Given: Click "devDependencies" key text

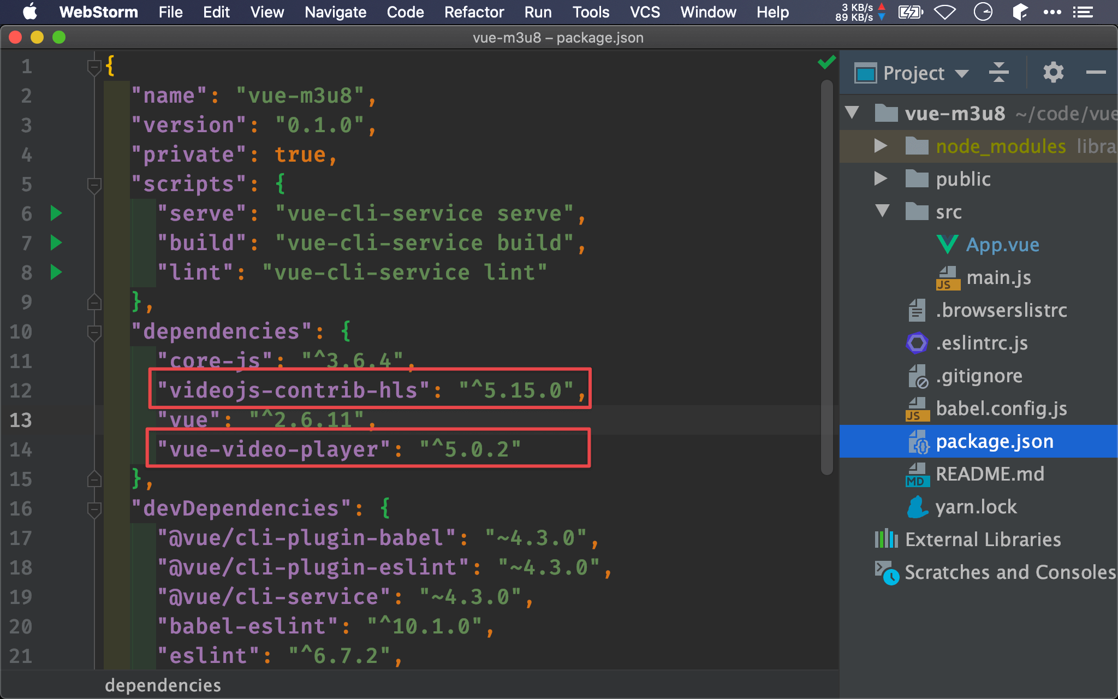Looking at the screenshot, I should point(241,508).
